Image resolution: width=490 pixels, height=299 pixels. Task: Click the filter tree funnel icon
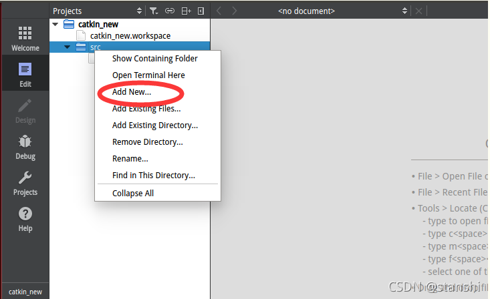pyautogui.click(x=154, y=11)
